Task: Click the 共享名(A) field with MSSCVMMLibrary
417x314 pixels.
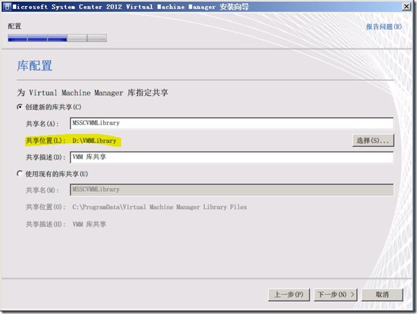Action: coord(232,123)
